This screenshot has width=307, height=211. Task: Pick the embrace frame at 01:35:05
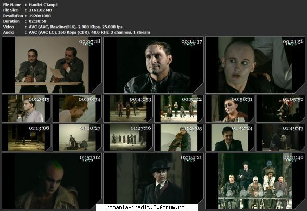[x=179, y=138]
